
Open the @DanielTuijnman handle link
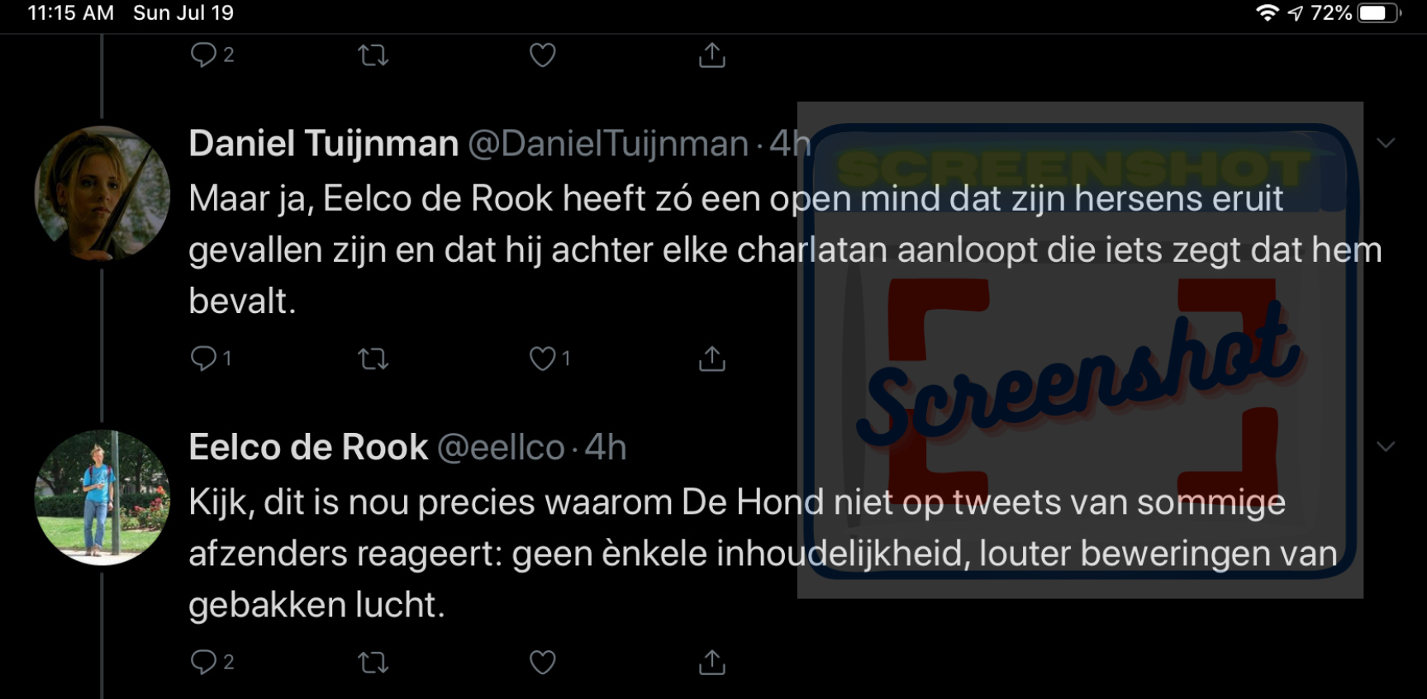608,144
